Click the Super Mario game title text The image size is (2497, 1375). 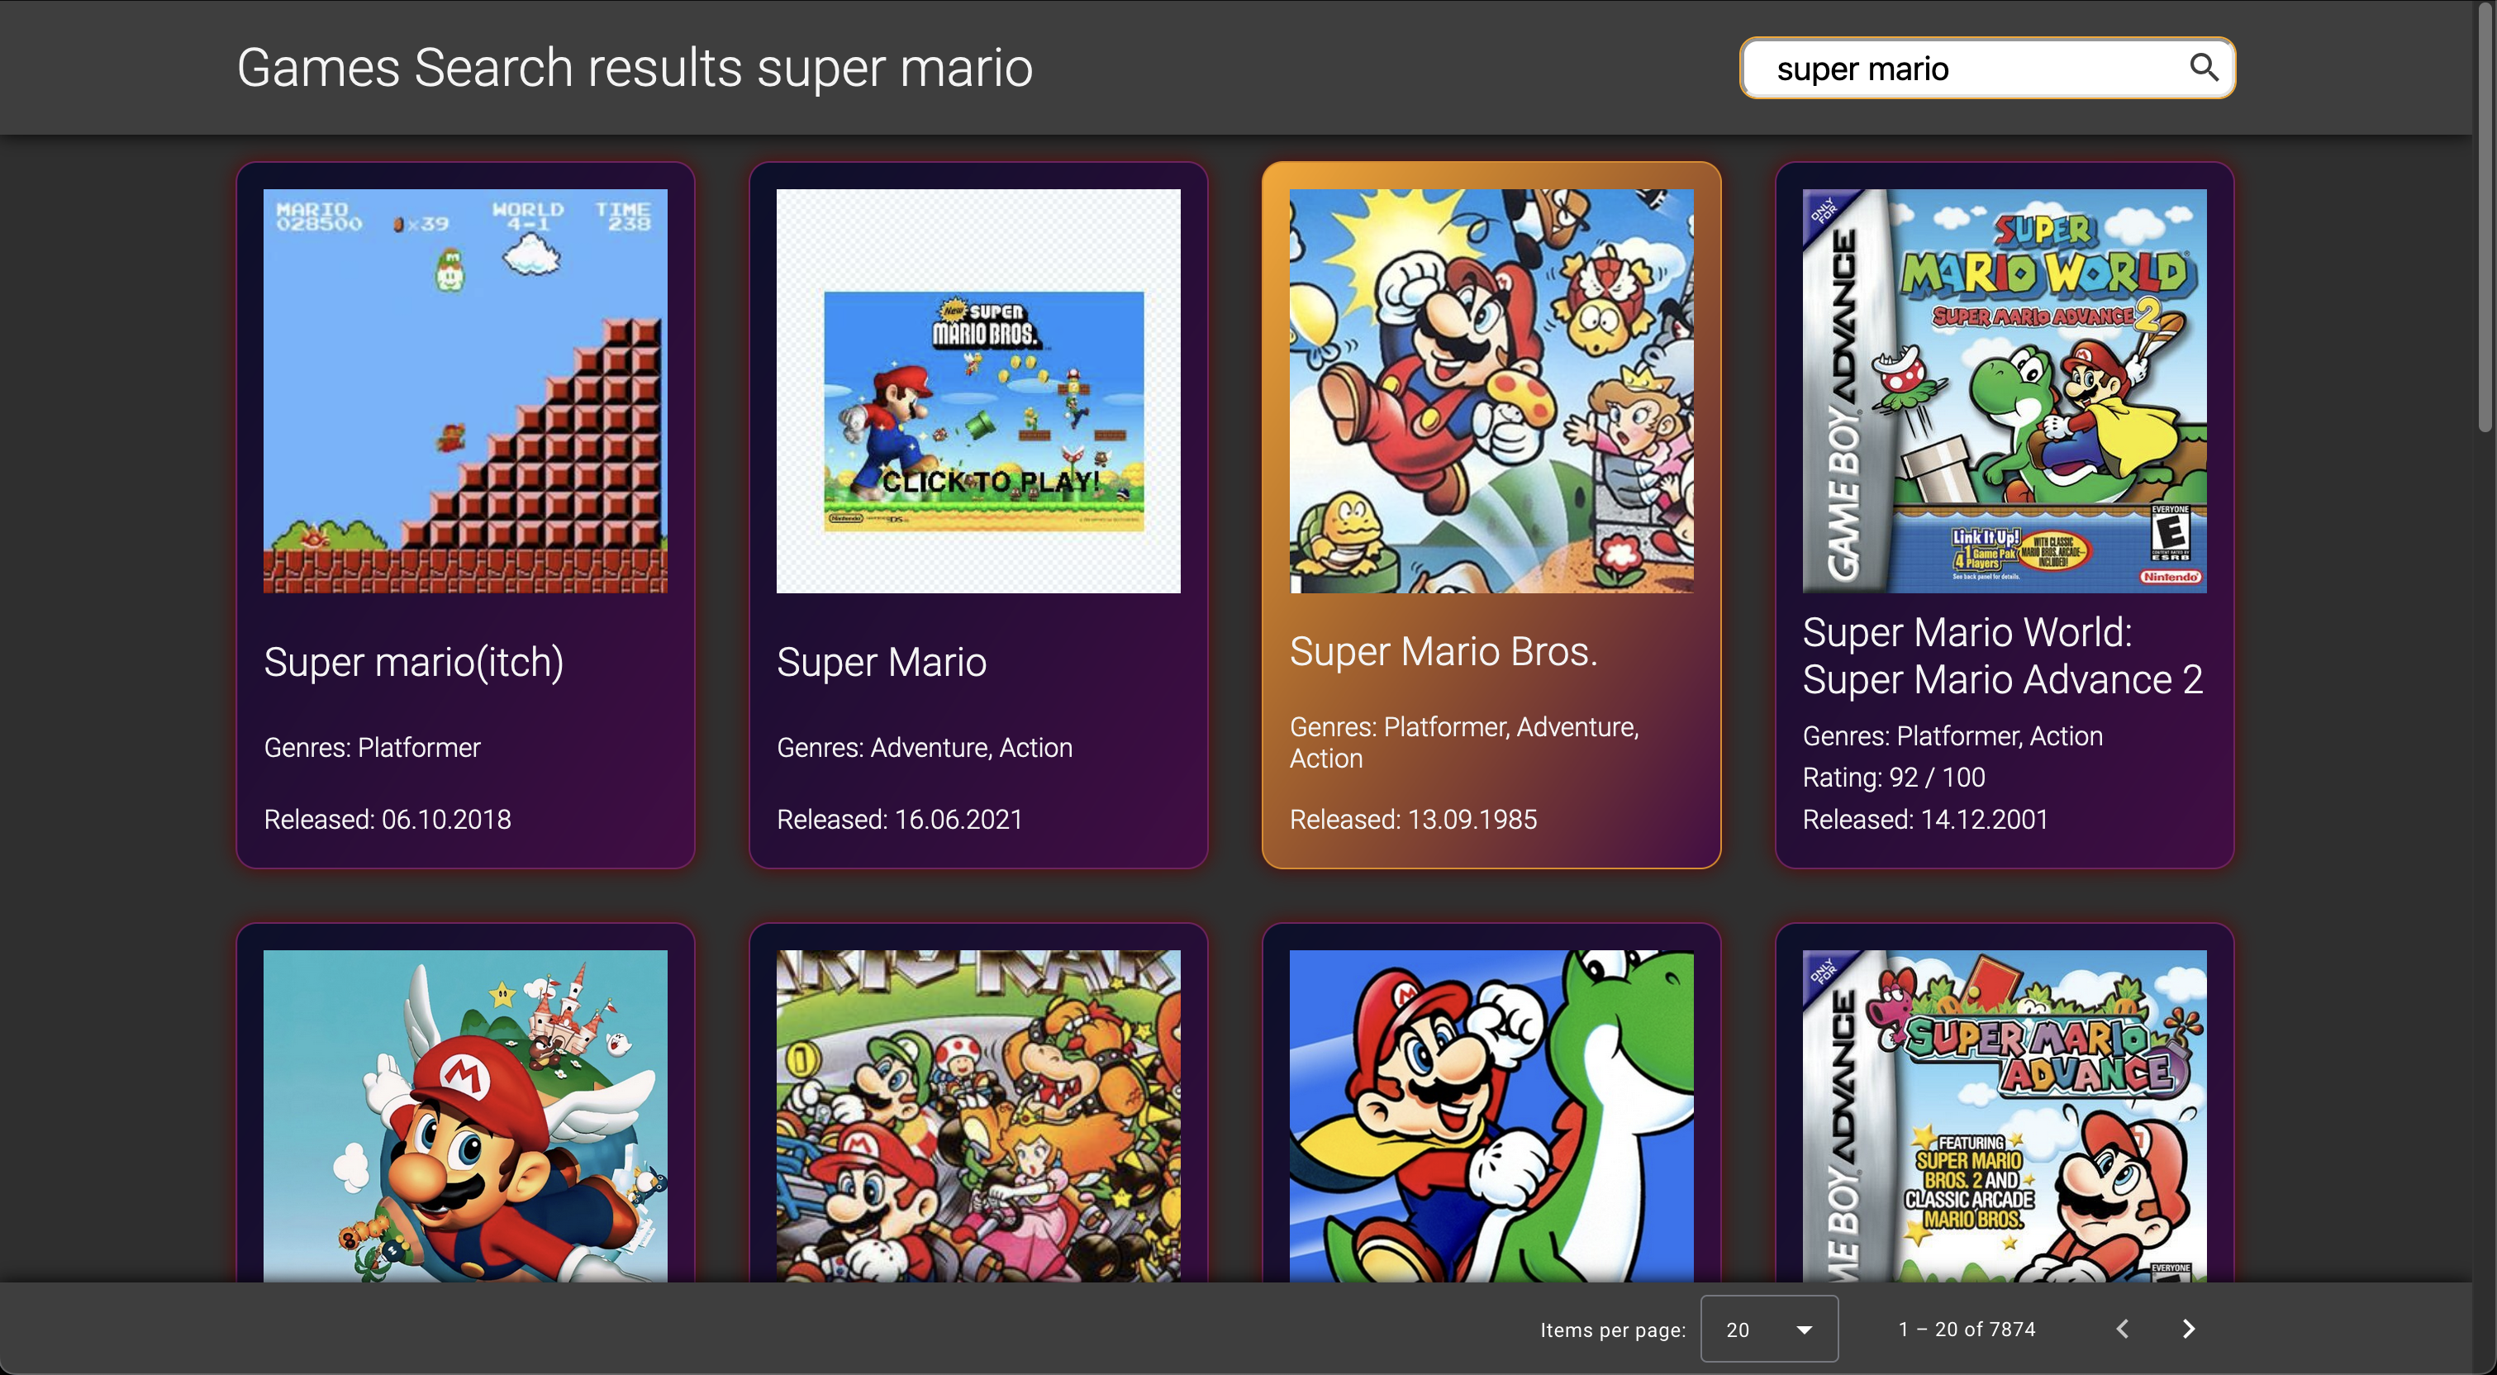point(881,662)
